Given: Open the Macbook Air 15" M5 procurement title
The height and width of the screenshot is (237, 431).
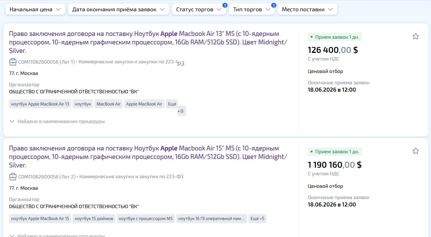Looking at the screenshot, I should (148, 157).
